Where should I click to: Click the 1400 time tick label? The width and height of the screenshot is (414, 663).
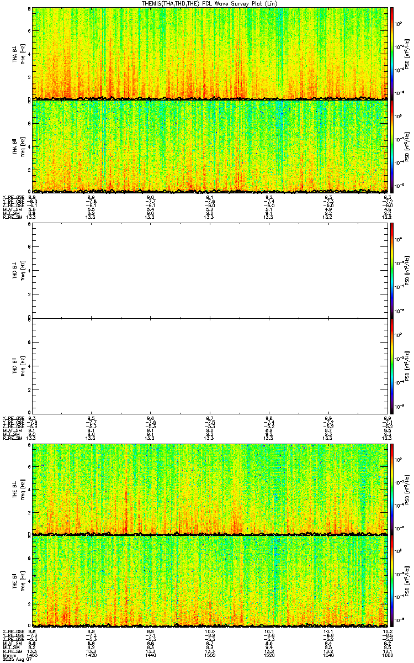pyautogui.click(x=32, y=656)
